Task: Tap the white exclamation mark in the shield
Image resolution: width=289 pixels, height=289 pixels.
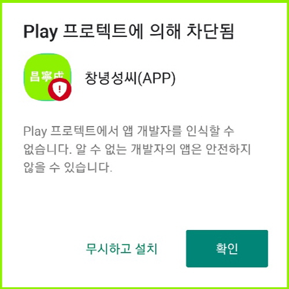Action: coord(60,89)
